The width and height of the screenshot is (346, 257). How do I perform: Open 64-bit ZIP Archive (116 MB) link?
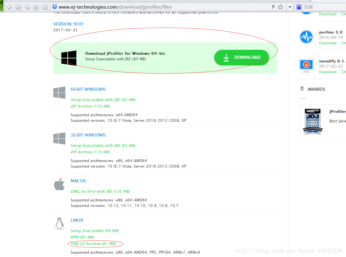(90, 106)
